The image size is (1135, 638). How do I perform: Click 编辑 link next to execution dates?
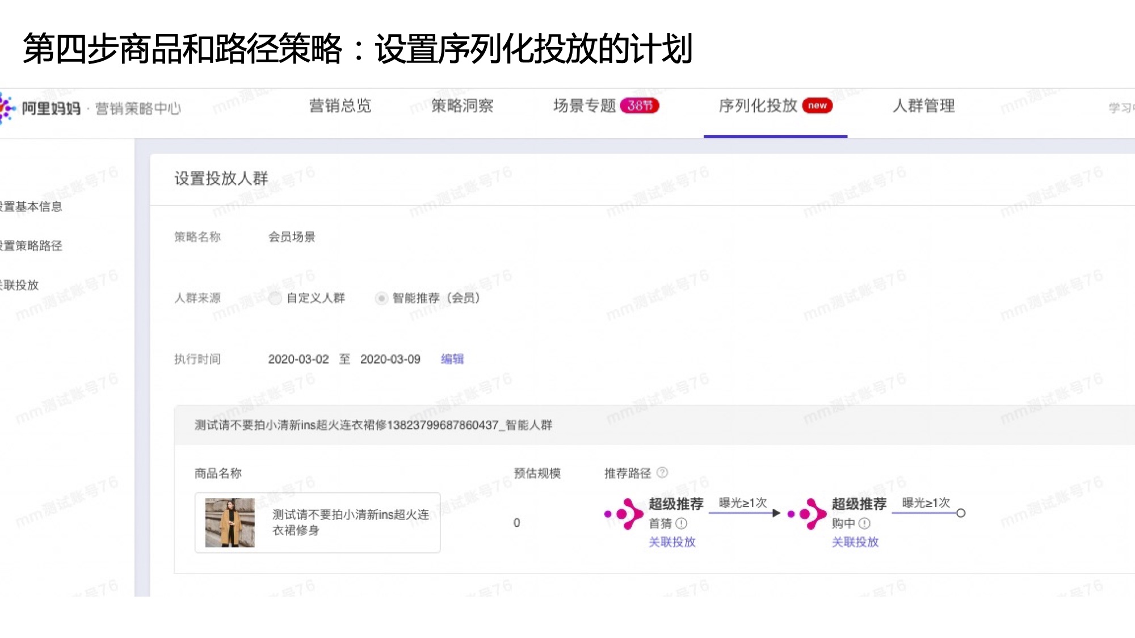[x=452, y=359]
